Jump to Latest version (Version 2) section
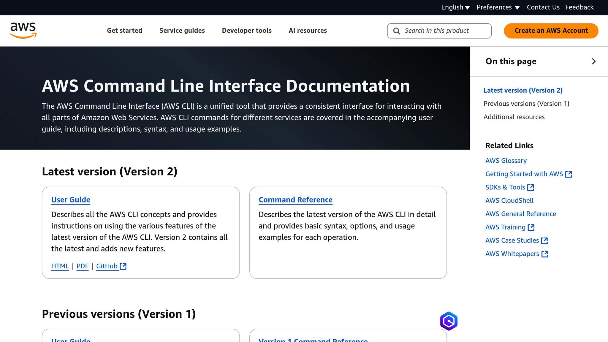608x342 pixels. pyautogui.click(x=523, y=91)
